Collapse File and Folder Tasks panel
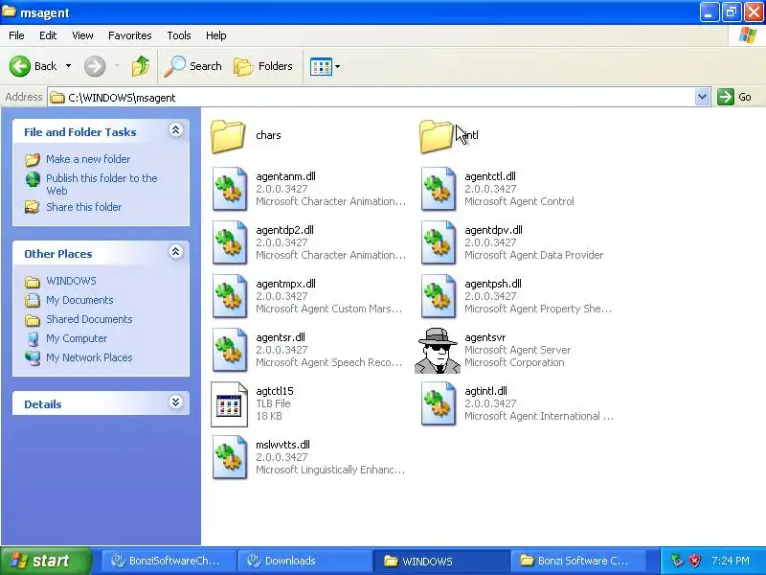This screenshot has height=575, width=766. pos(176,130)
